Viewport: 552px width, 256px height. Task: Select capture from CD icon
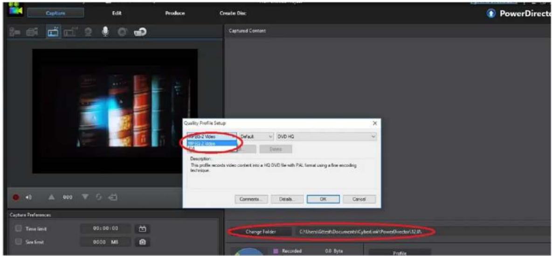pyautogui.click(x=122, y=32)
